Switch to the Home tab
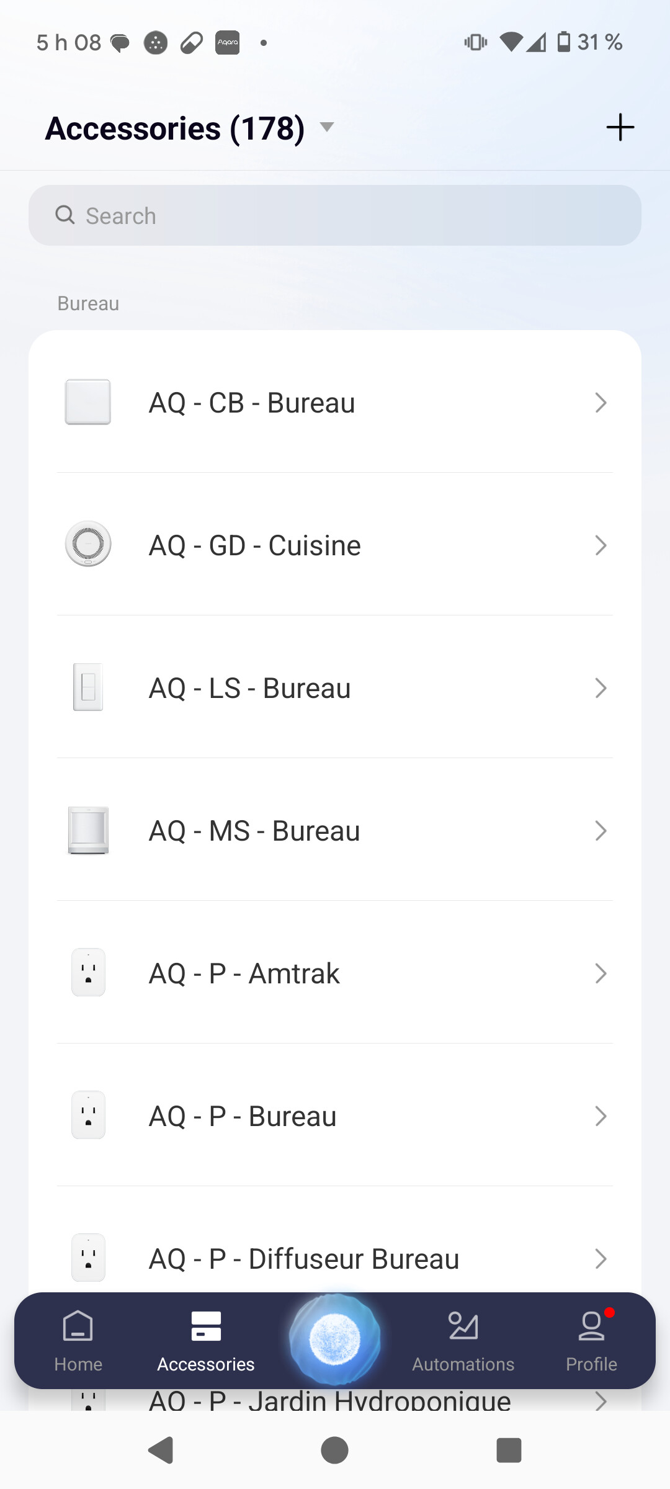Screen dimensions: 670x1489 click(x=78, y=1340)
